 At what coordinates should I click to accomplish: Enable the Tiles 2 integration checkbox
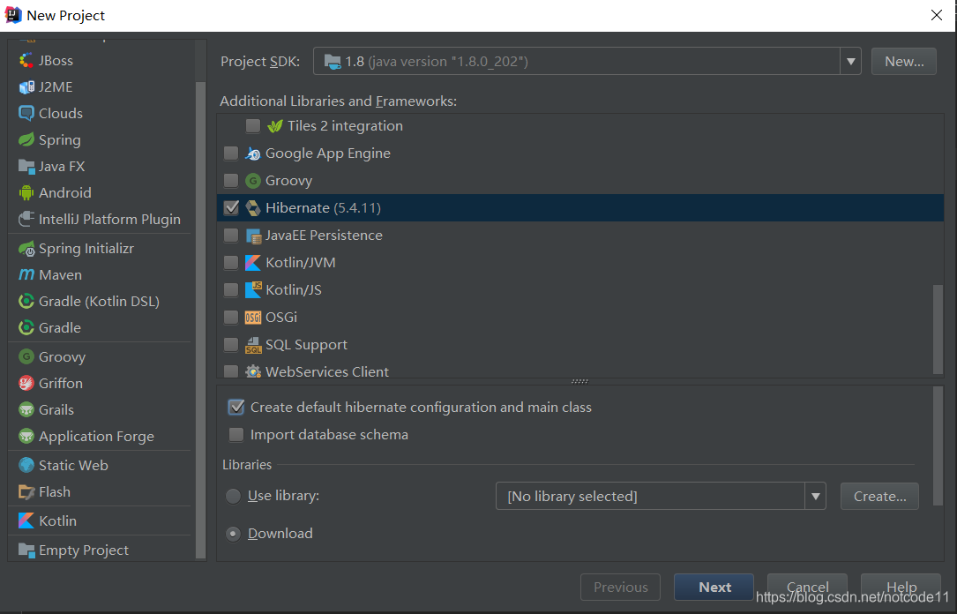point(252,126)
